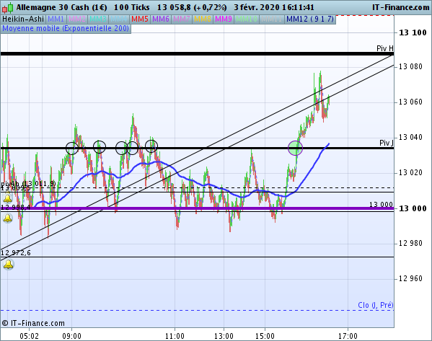The width and height of the screenshot is (432, 341).
Task: Select the thick purple 13 000 horizontal line
Action: click(x=197, y=208)
